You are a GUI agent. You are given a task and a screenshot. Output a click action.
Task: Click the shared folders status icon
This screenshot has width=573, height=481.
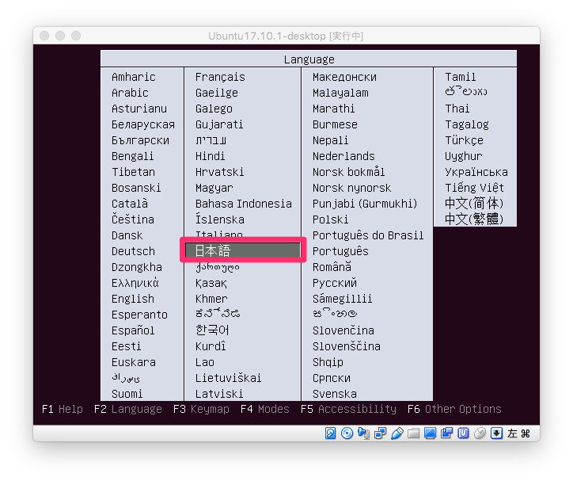pos(413,433)
